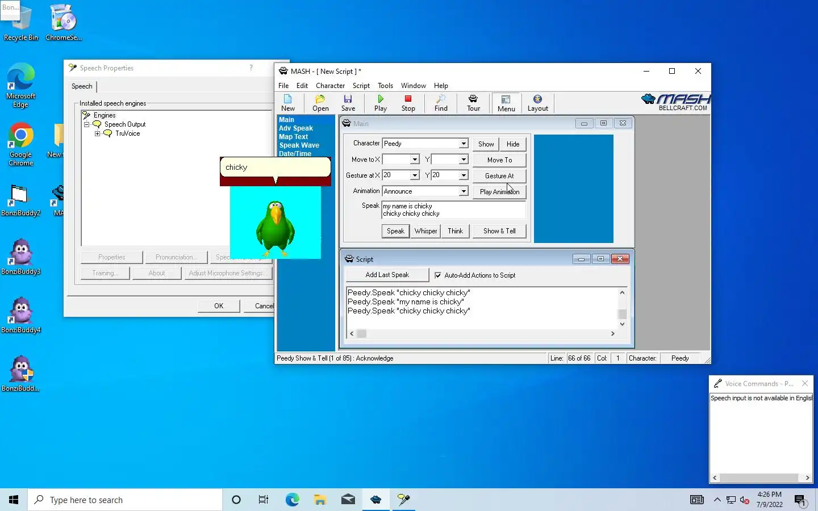The width and height of the screenshot is (818, 511).
Task: Open a script with the Open toolbar icon
Action: (x=320, y=103)
